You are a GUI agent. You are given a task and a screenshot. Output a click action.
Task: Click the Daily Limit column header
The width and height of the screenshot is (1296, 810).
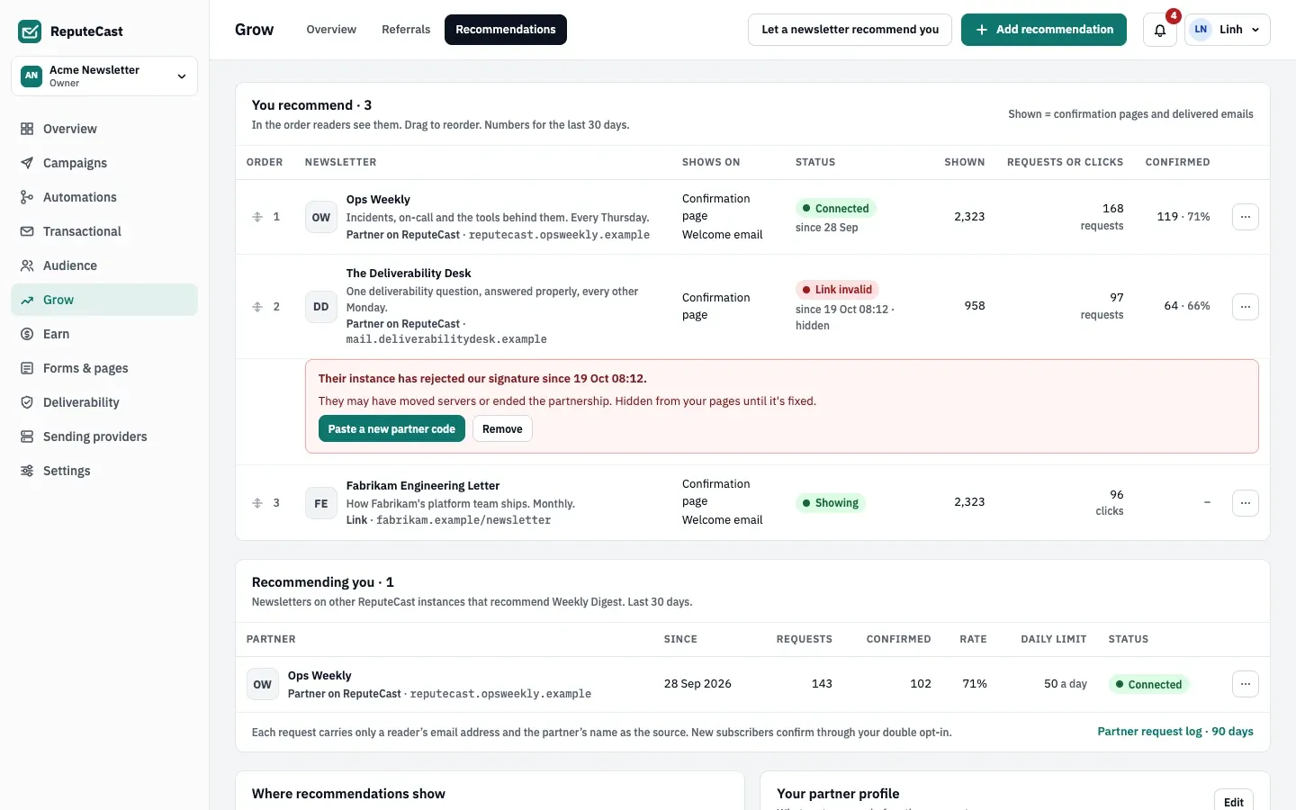1054,640
